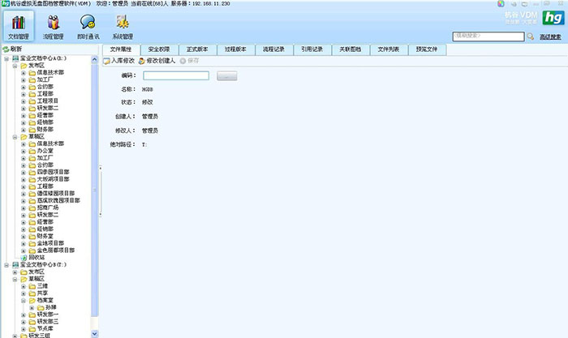Viewport: 568px width, 338px height.
Task: Collapse the 实业文档中心B root node
Action: click(x=6, y=265)
